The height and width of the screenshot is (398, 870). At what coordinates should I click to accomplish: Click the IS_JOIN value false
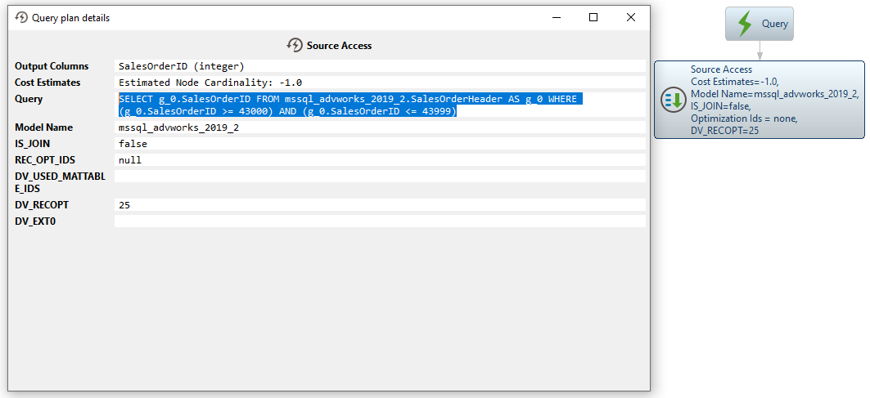click(133, 144)
